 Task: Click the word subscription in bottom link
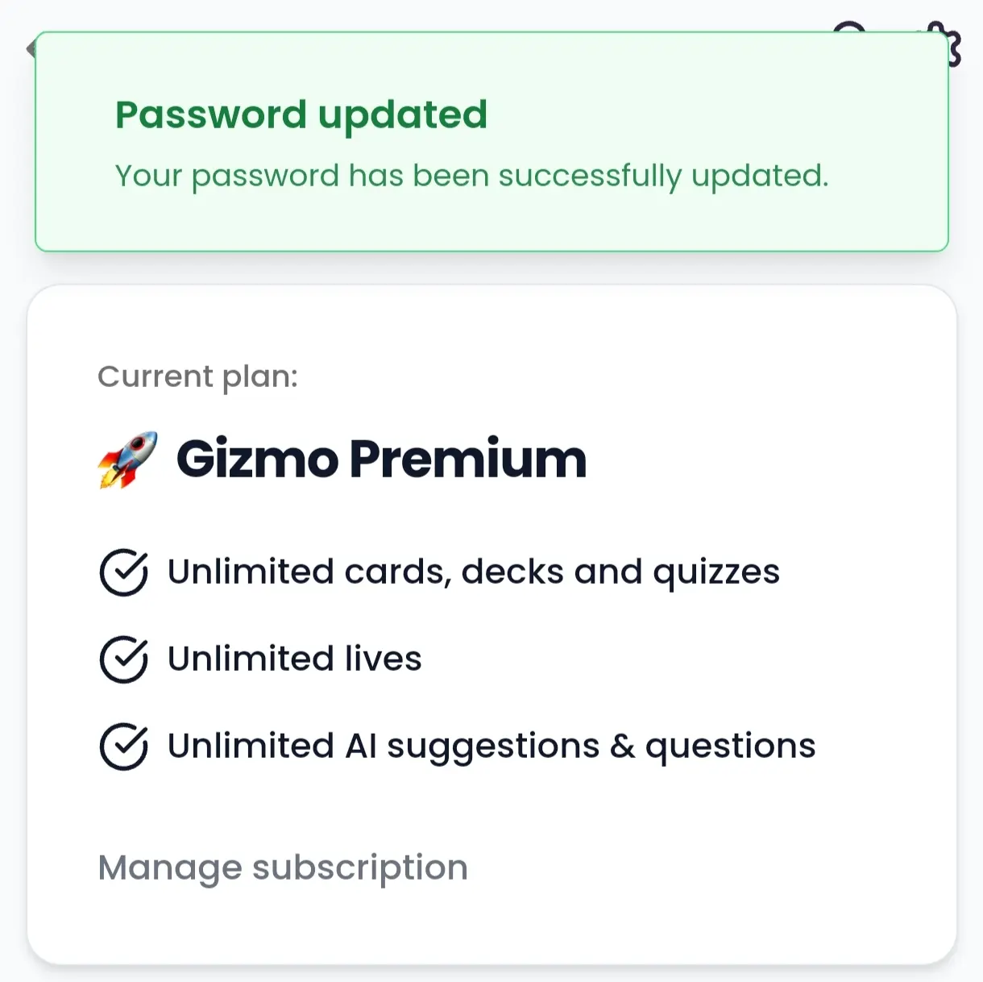point(360,868)
